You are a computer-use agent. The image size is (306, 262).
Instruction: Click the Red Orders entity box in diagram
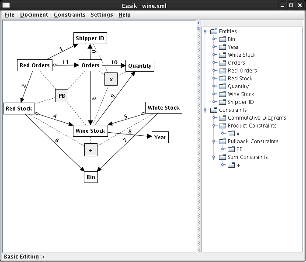pyautogui.click(x=35, y=65)
